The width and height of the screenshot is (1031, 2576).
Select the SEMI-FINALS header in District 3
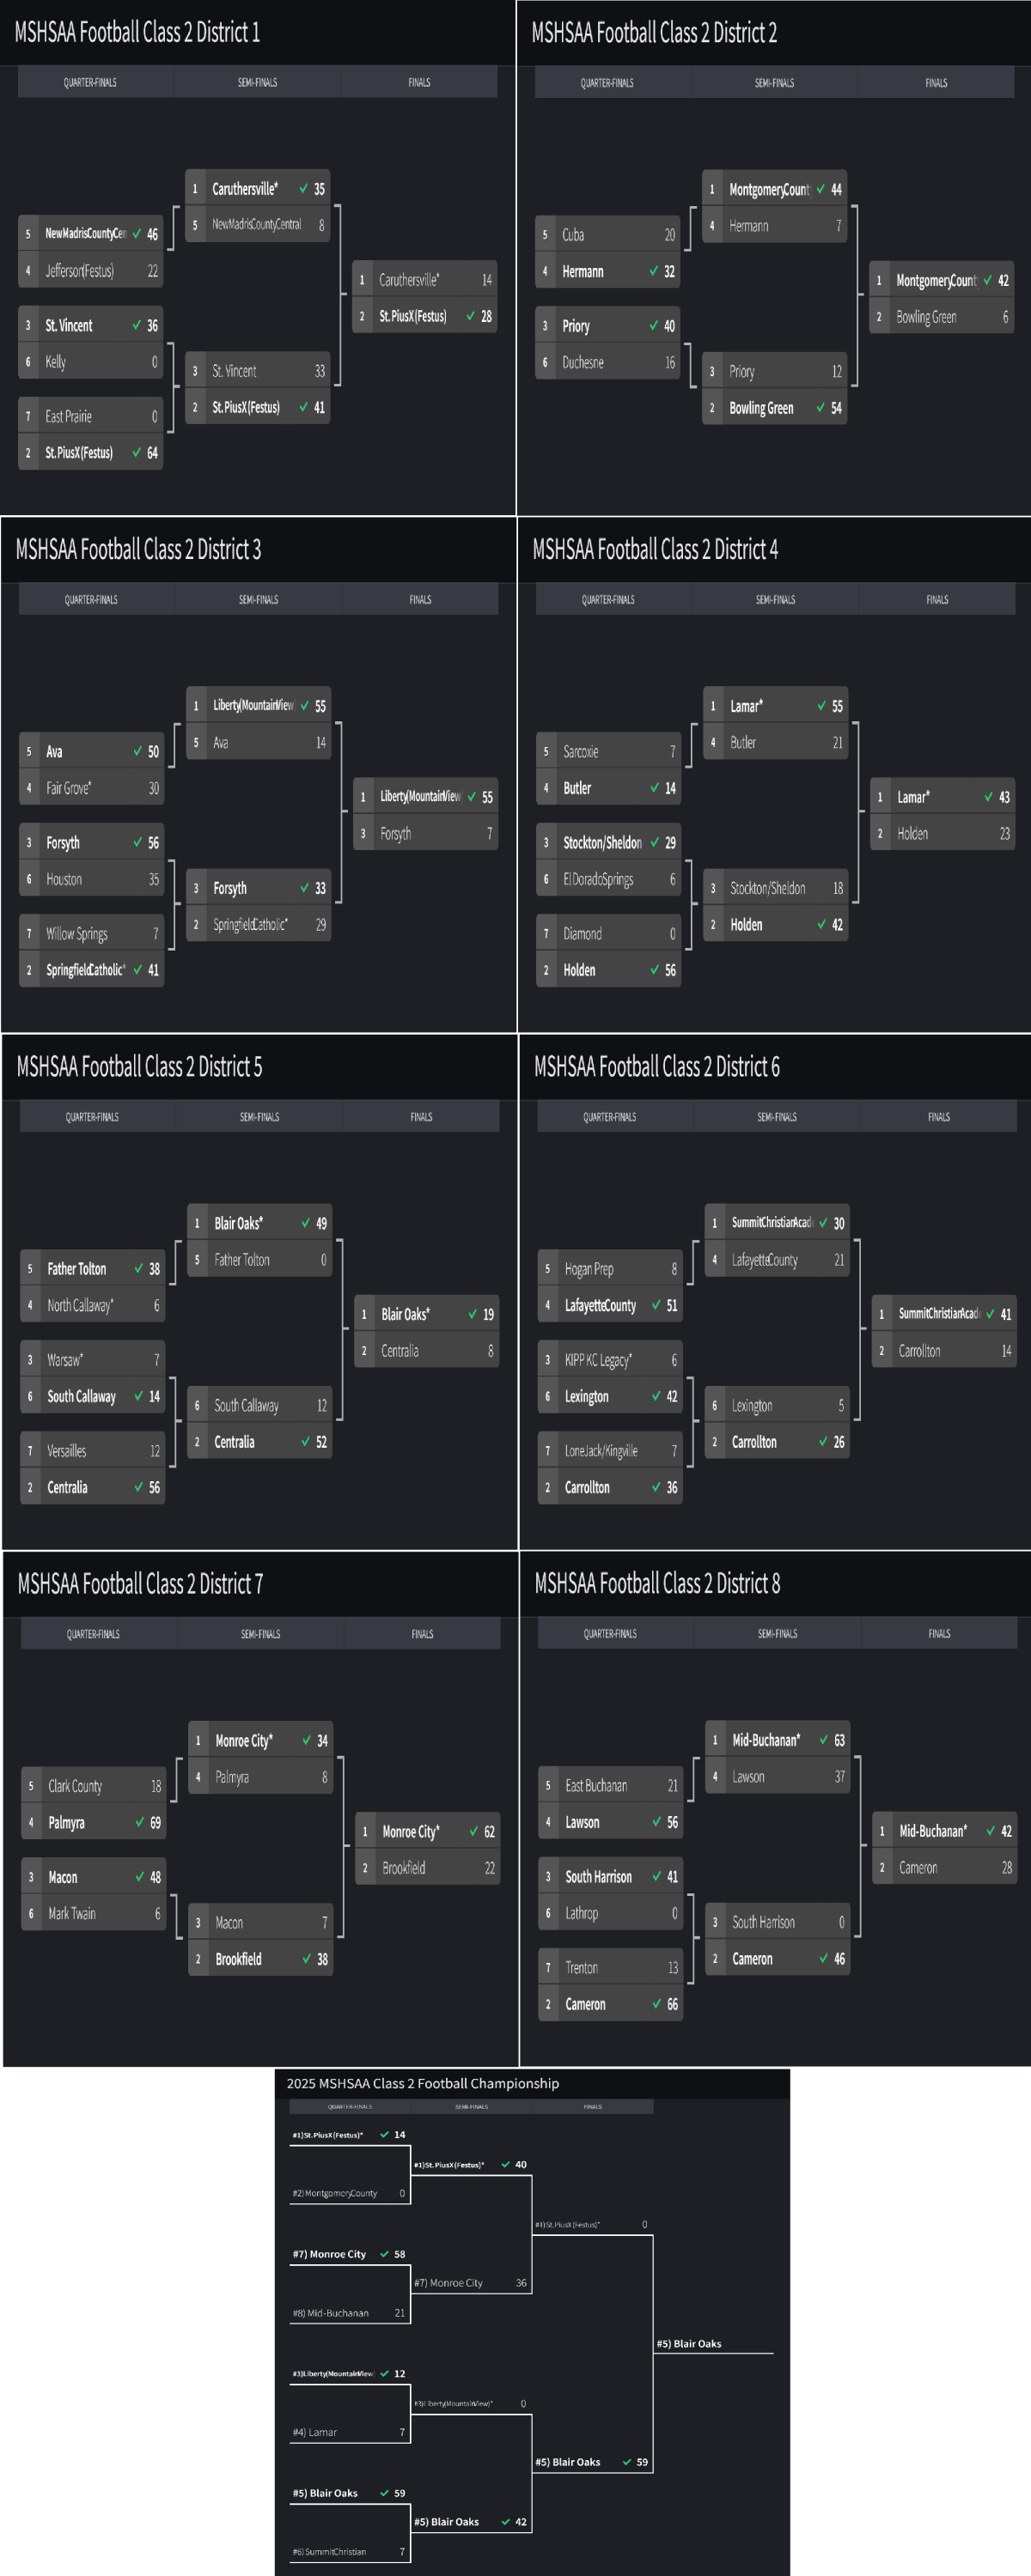[259, 600]
